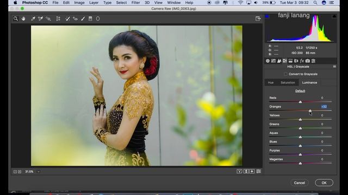
Task: Click the Oranges luminance slider handle
Action: tap(310, 110)
